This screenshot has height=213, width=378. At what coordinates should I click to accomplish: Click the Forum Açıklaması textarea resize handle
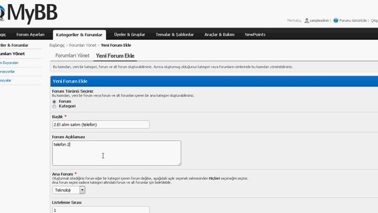pyautogui.click(x=180, y=164)
